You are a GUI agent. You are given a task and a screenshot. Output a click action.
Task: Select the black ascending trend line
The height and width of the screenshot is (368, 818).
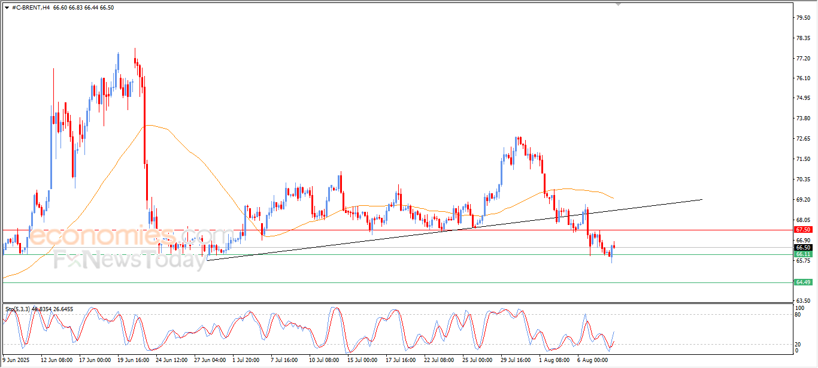point(454,229)
